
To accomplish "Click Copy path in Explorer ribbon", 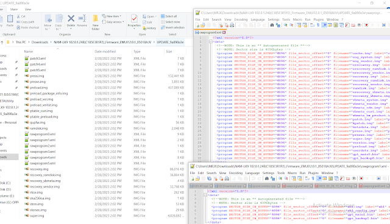I will point(26,22).
